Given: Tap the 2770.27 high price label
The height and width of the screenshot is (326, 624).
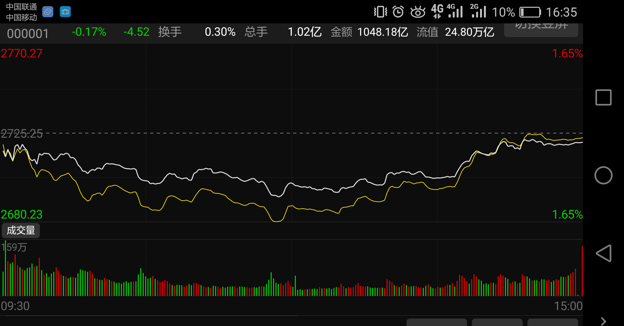Looking at the screenshot, I should (x=21, y=54).
